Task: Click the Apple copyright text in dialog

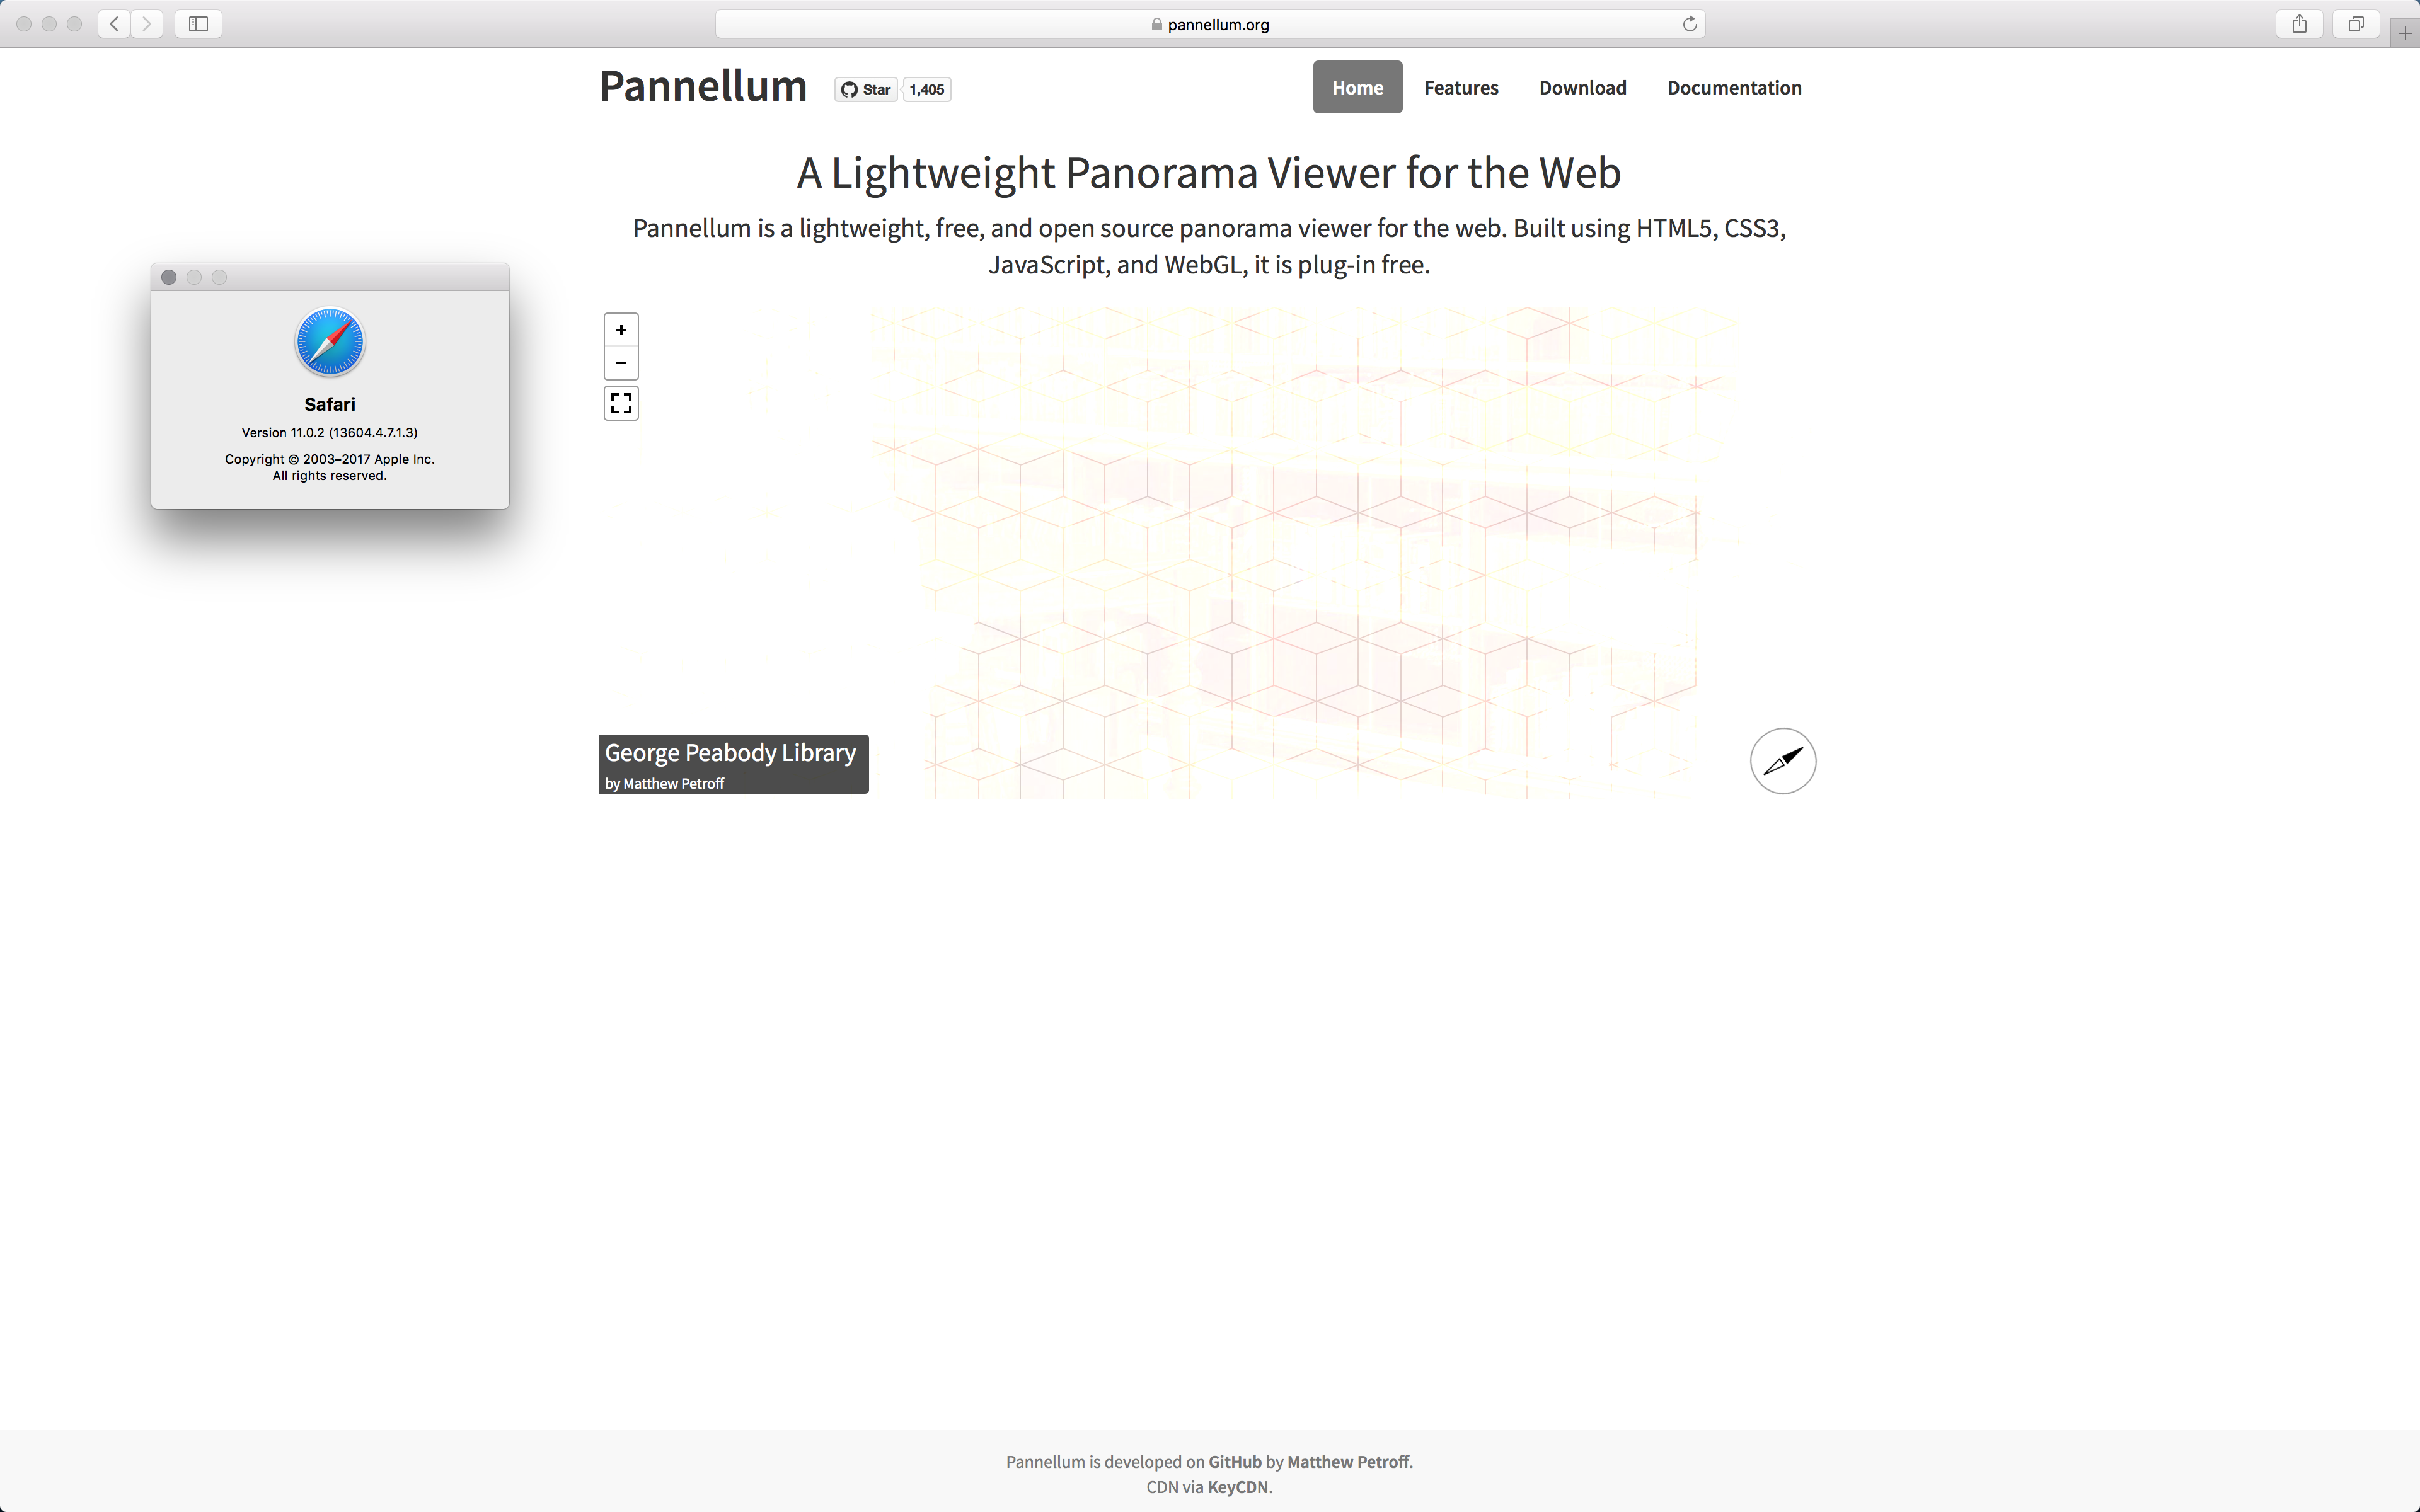Action: tap(329, 467)
